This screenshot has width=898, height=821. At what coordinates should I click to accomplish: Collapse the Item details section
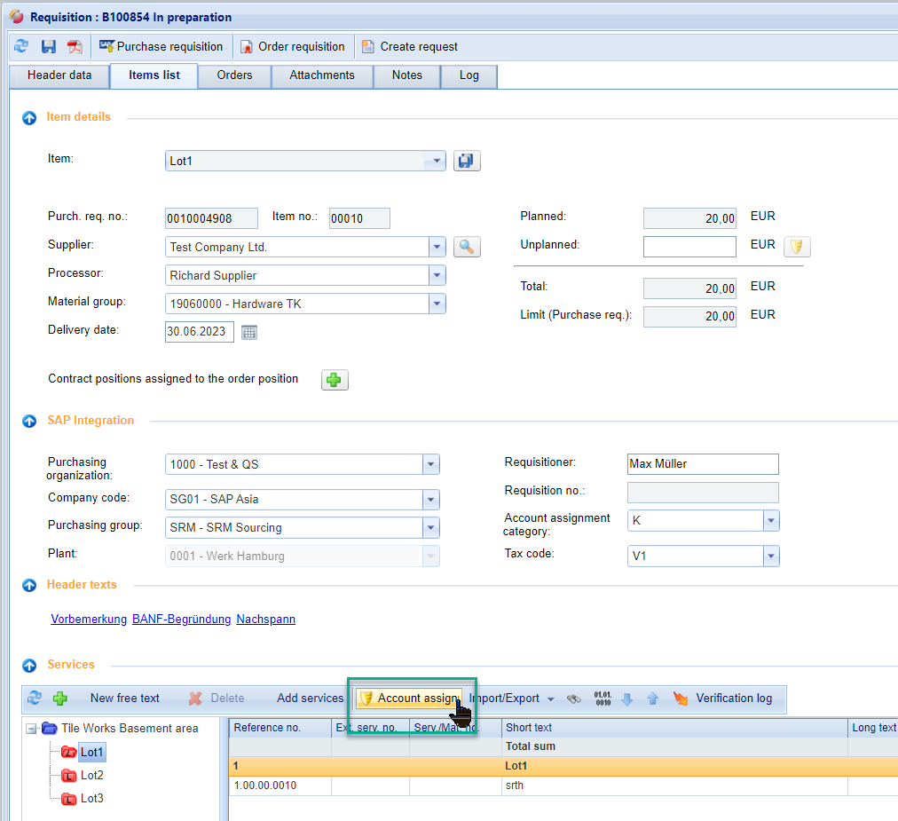29,117
